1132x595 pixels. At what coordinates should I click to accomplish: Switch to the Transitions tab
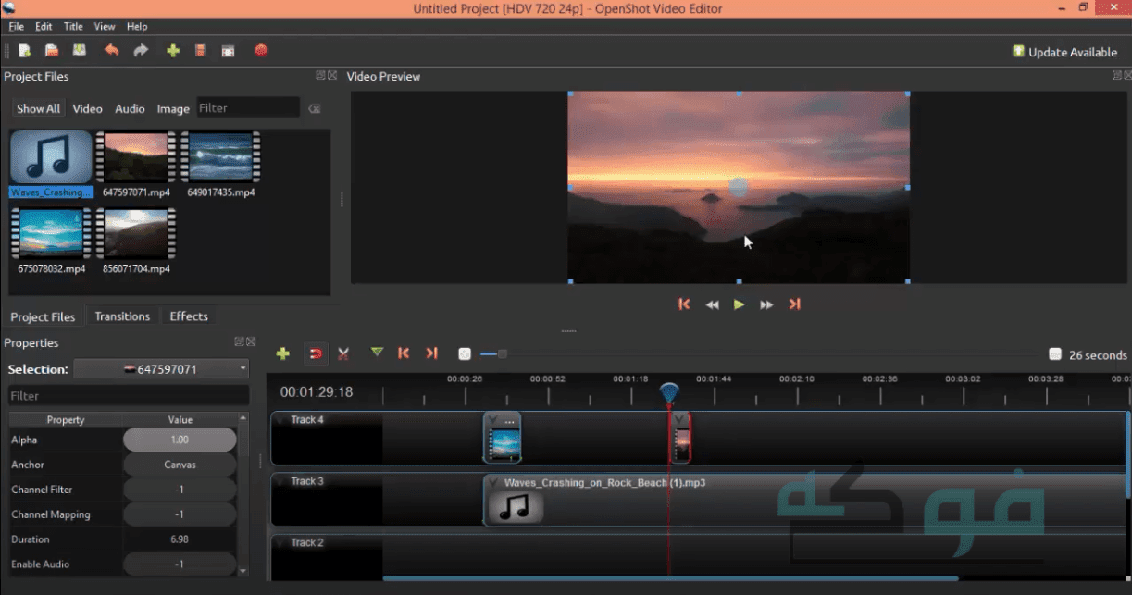point(122,316)
